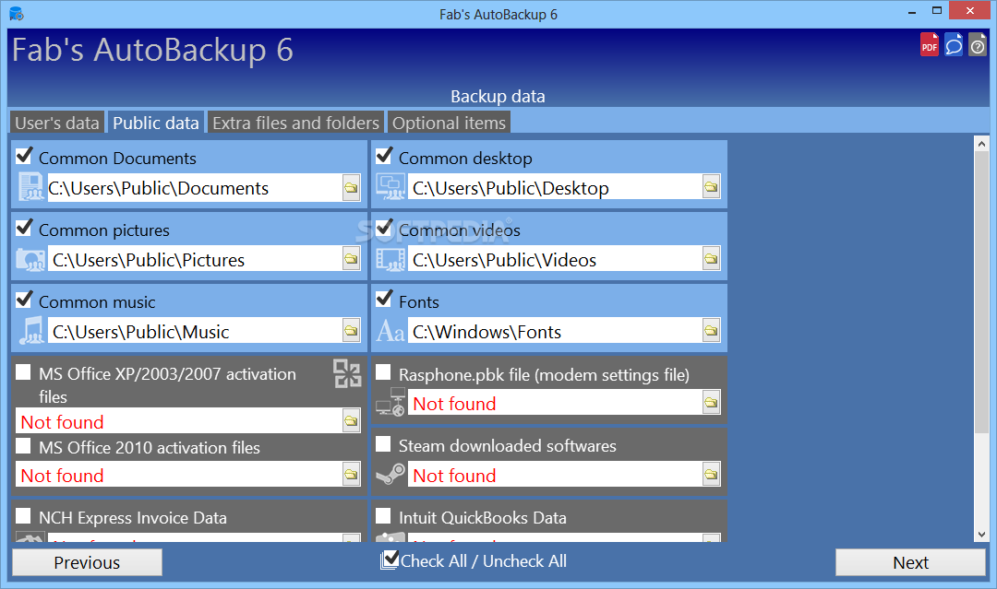Click MS Office 2010 Not found field
Viewport: 997px width, 589px height.
pyautogui.click(x=179, y=475)
